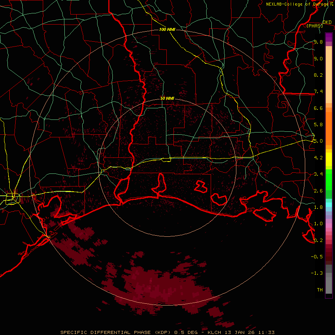This screenshot has width=335, height=335.
Task: Click the -1.3 color scale value
Action: (317, 273)
